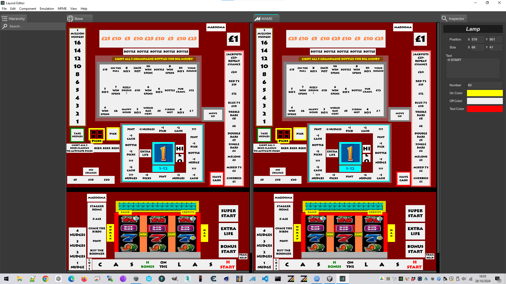Open Notepad++ from the taskbar
The width and height of the screenshot is (506, 284).
32,279
